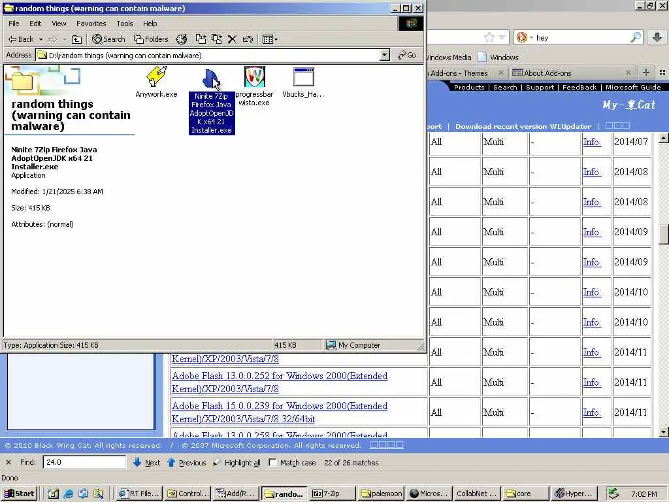Click Download recent version WLUpdator link
669x502 pixels.
523,126
